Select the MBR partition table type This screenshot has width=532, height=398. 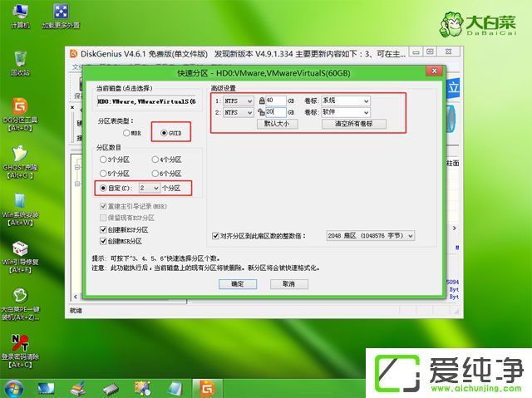click(127, 132)
